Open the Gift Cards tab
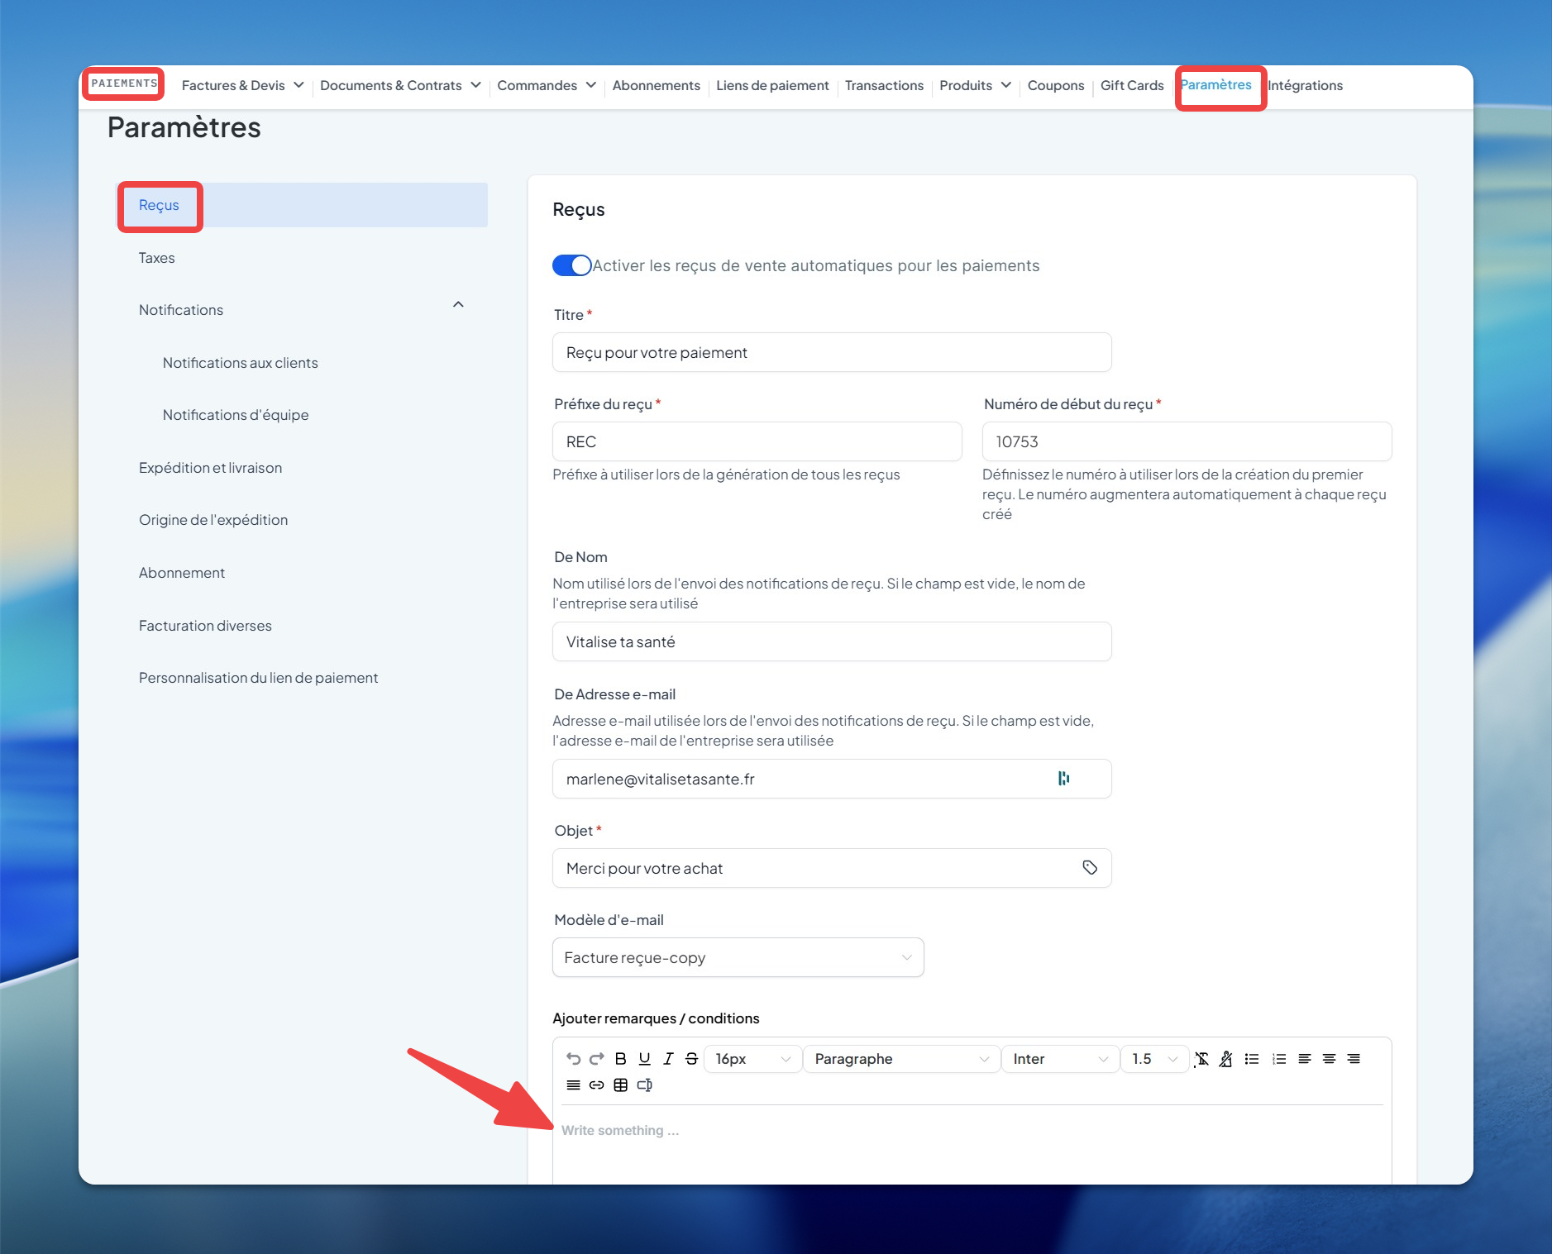Screen dimensions: 1552x1254 point(1132,85)
